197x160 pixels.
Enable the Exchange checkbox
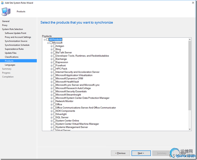click(x=54, y=59)
